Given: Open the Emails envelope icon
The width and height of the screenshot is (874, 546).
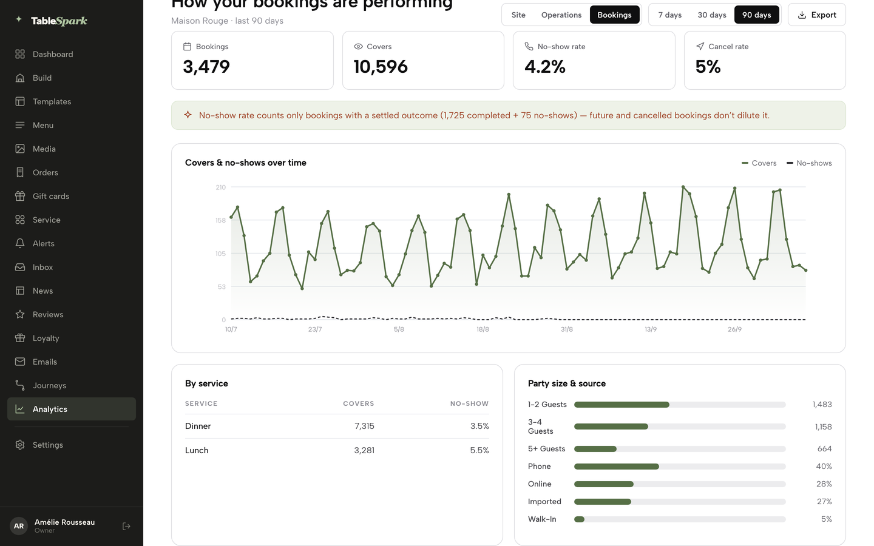Looking at the screenshot, I should [20, 362].
